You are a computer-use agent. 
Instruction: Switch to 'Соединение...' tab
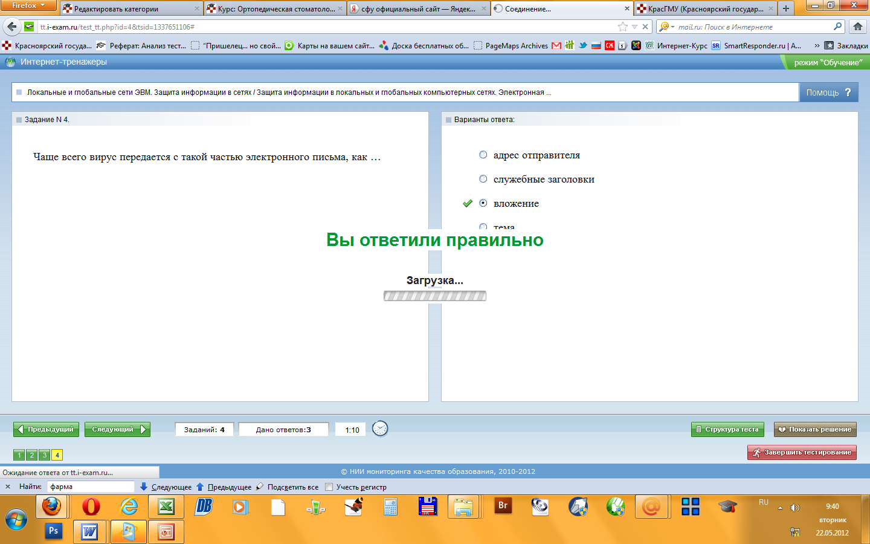(562, 8)
